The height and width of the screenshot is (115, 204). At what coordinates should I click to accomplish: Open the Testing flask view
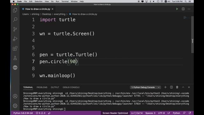click(15, 58)
